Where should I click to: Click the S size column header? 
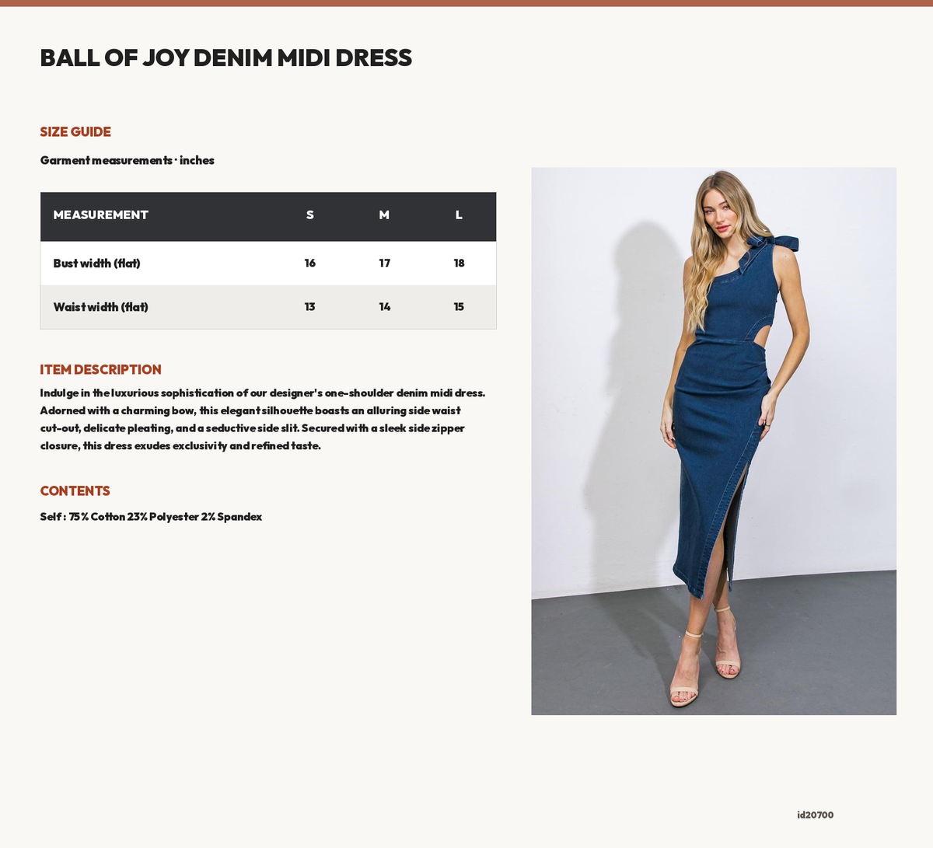(x=309, y=215)
